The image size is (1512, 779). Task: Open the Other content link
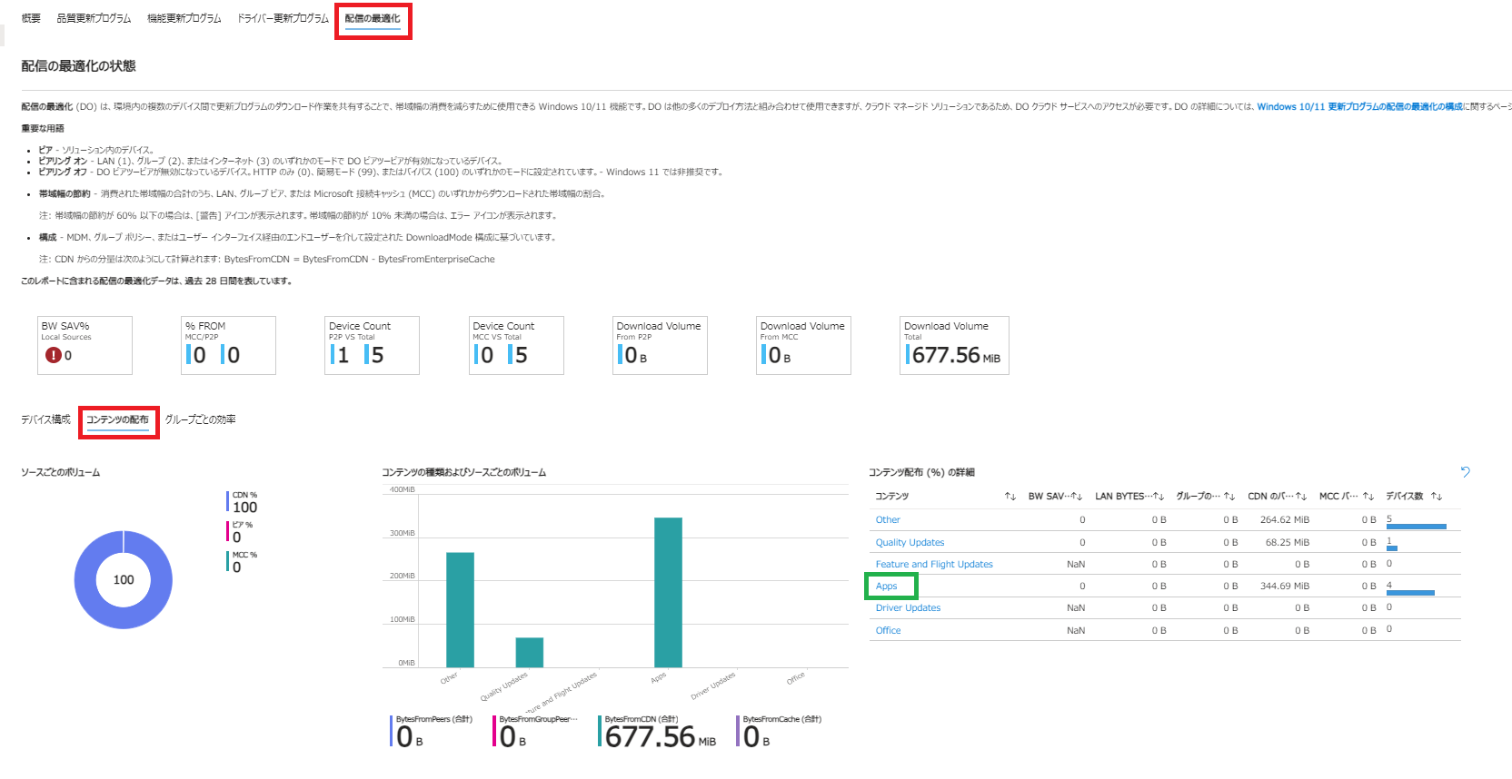tap(888, 520)
